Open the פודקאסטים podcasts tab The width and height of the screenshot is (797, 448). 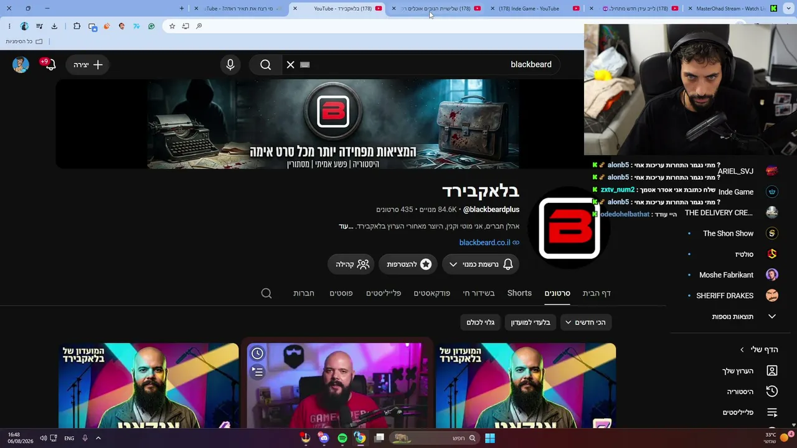pyautogui.click(x=432, y=293)
